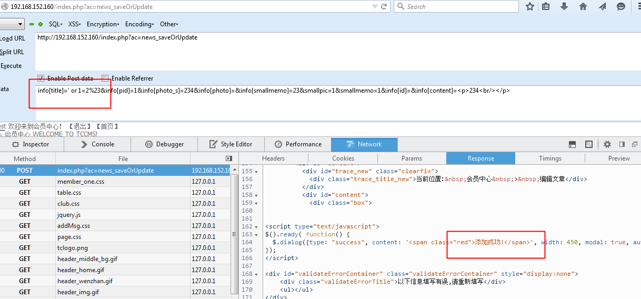Click the Execute button

click(11, 66)
